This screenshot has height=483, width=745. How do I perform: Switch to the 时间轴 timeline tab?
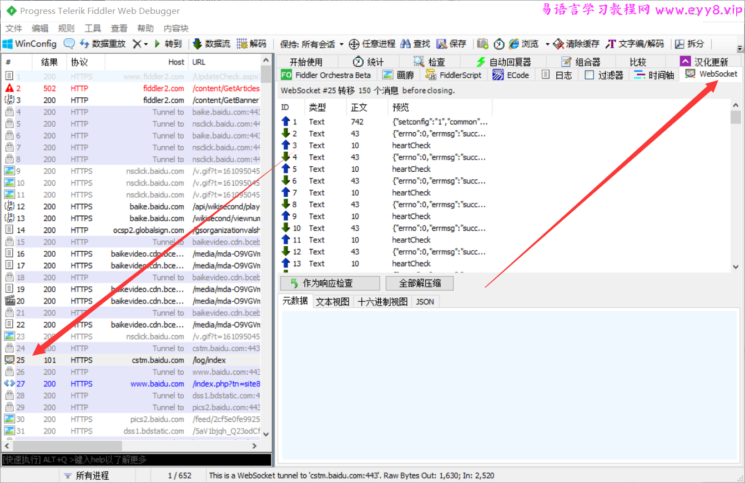(x=654, y=75)
